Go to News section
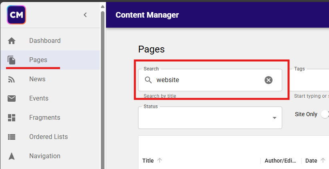The height and width of the screenshot is (169, 329). tap(50, 79)
